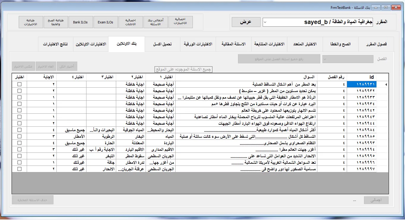Click the السوال column header
The height and width of the screenshot is (220, 405).
click(247, 77)
